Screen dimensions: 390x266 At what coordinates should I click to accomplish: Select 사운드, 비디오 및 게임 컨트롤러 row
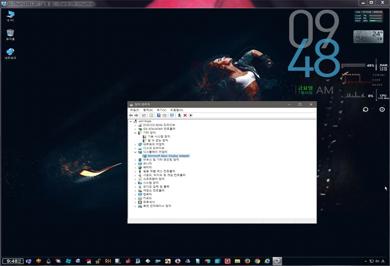(x=164, y=175)
